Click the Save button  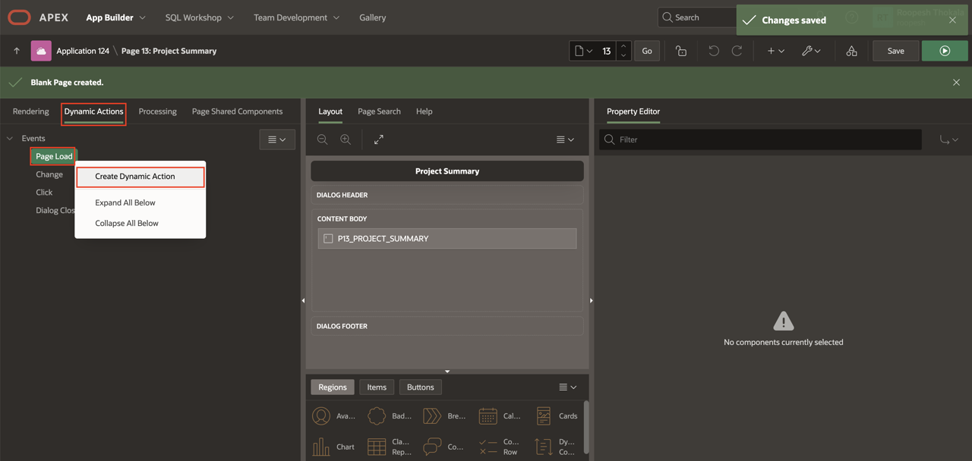(x=895, y=51)
